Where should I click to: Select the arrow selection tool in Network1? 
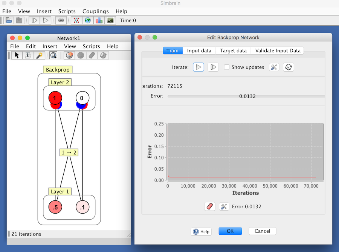(x=17, y=55)
